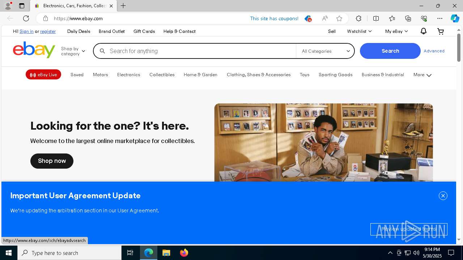Click the blue Search button
Viewport: 463px width, 260px height.
pyautogui.click(x=390, y=51)
